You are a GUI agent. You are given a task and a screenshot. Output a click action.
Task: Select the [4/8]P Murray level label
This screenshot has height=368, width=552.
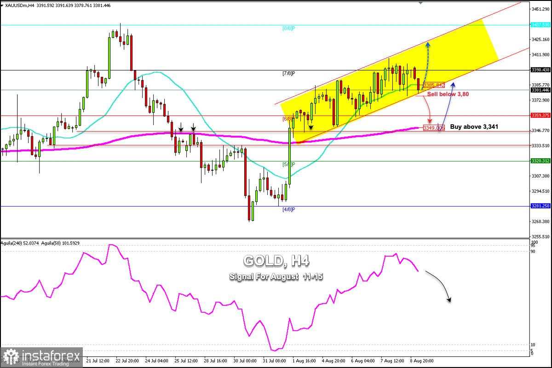click(288, 209)
